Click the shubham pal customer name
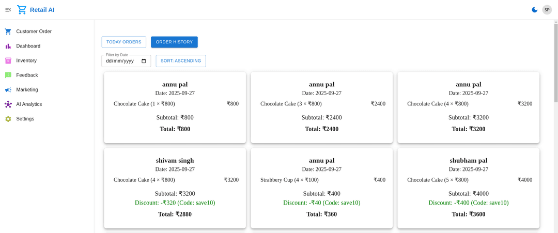This screenshot has width=558, height=233. [468, 161]
